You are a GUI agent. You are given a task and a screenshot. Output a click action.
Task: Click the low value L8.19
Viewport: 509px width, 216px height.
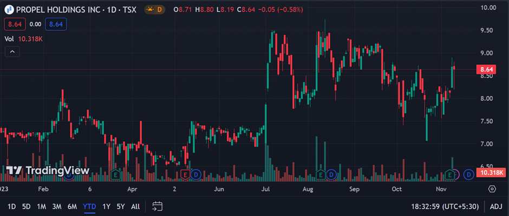tap(225, 10)
